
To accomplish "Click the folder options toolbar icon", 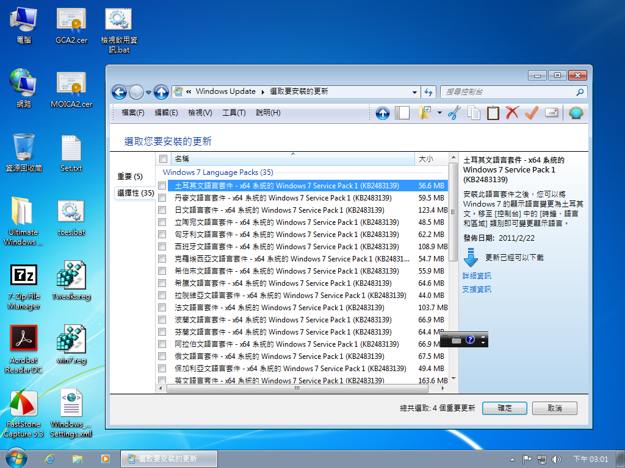I will coord(425,113).
